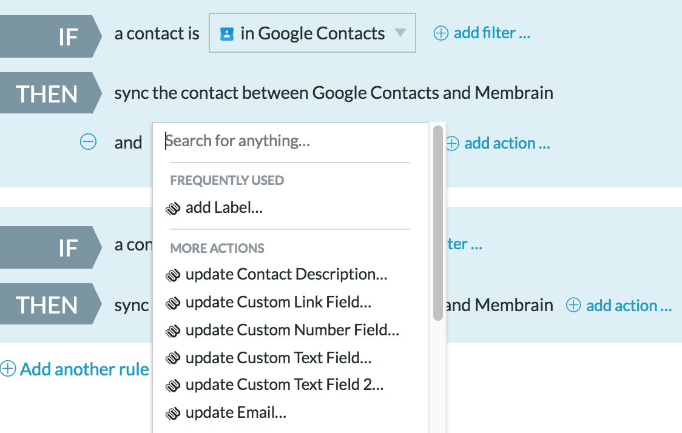Click 'add filter ...' in the first rule
The width and height of the screenshot is (682, 433).
[492, 33]
